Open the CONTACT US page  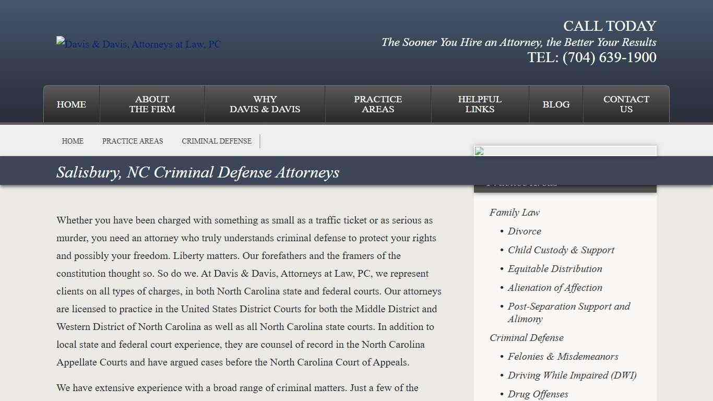point(626,104)
